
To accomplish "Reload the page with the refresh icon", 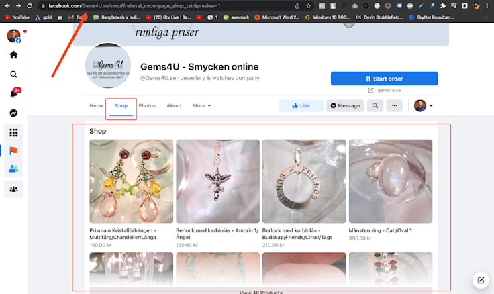I will coord(30,5).
